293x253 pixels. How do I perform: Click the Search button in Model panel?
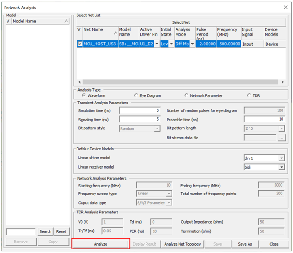tap(45, 231)
